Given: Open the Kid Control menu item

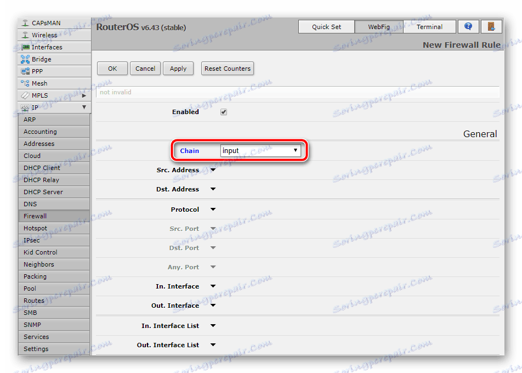Looking at the screenshot, I should pyautogui.click(x=54, y=252).
